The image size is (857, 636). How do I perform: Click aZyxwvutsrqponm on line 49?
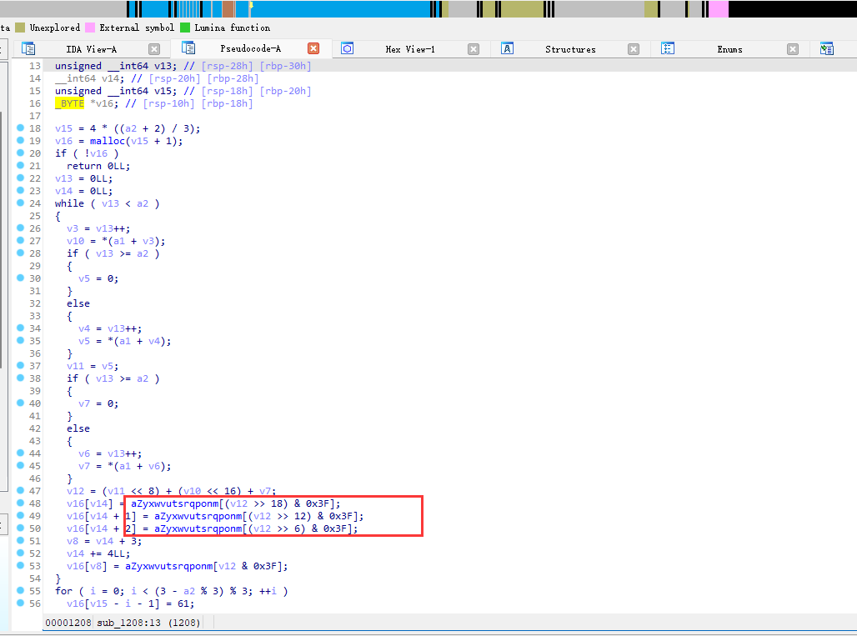pos(198,516)
